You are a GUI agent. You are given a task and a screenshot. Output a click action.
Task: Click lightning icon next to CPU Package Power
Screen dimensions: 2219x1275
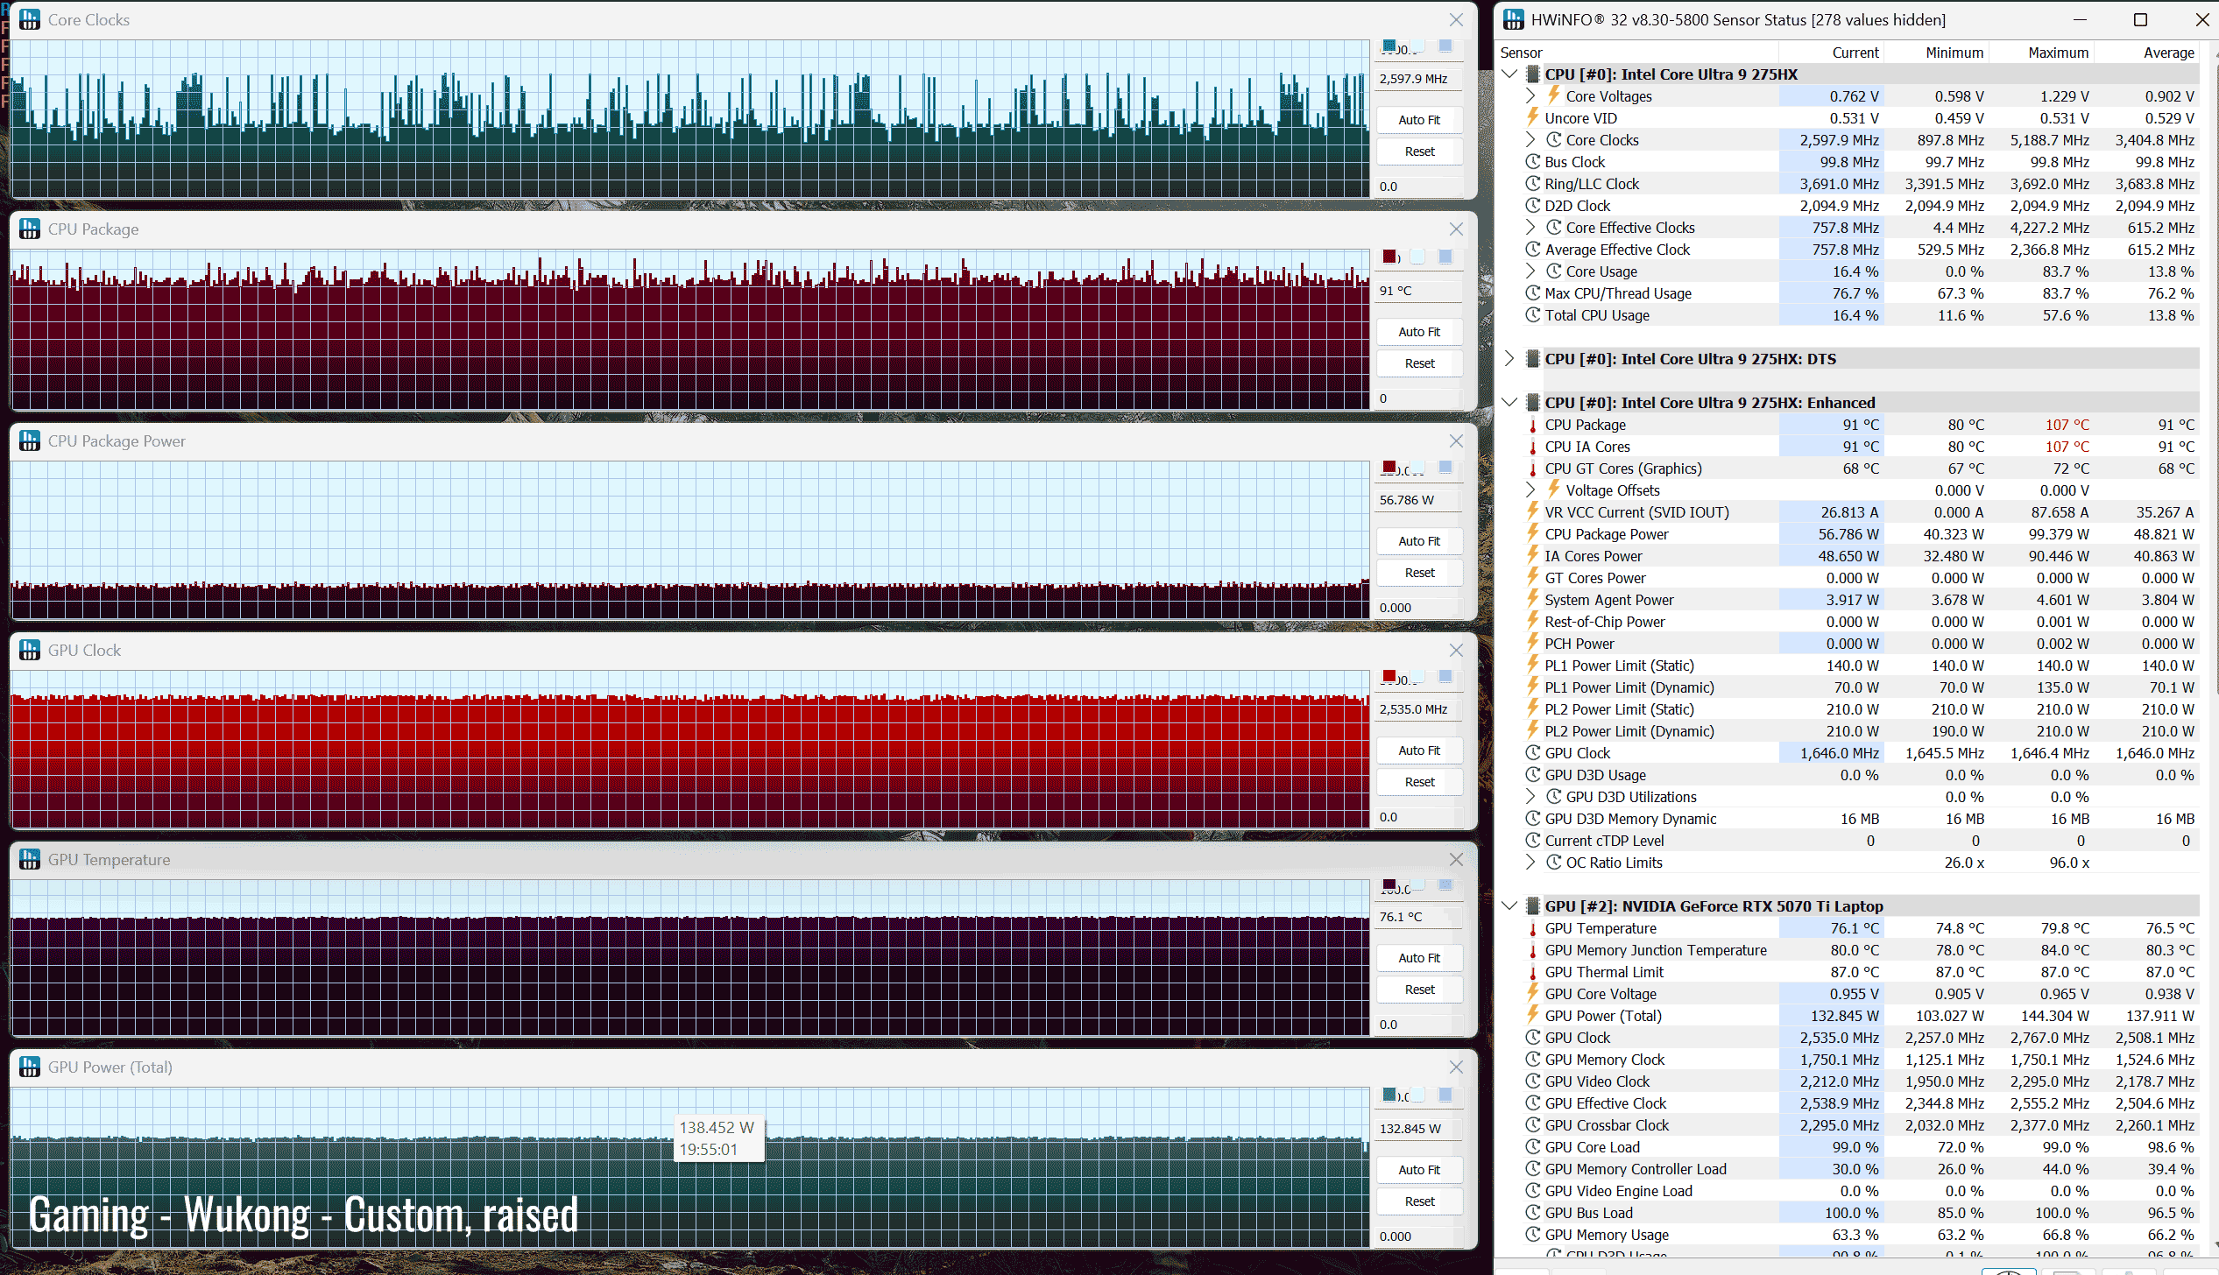[x=1532, y=533]
